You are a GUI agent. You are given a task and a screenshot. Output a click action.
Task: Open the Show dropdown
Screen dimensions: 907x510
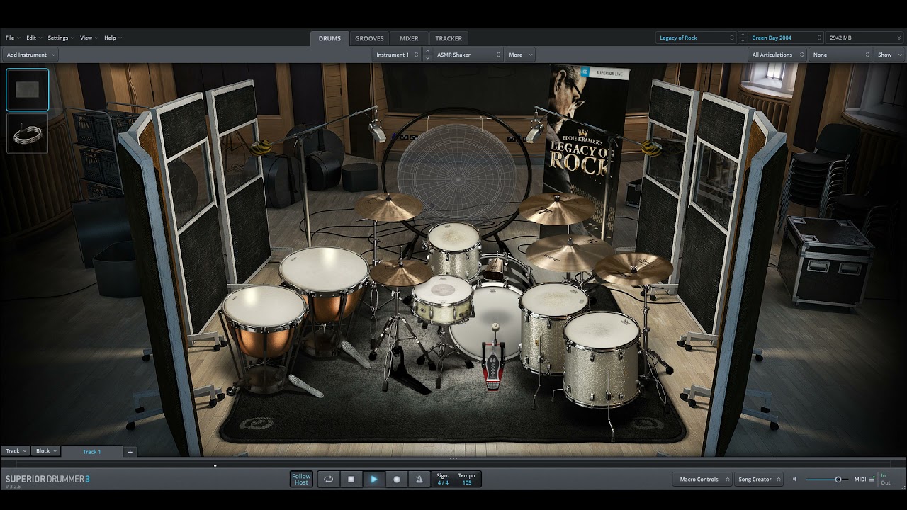[x=889, y=55]
